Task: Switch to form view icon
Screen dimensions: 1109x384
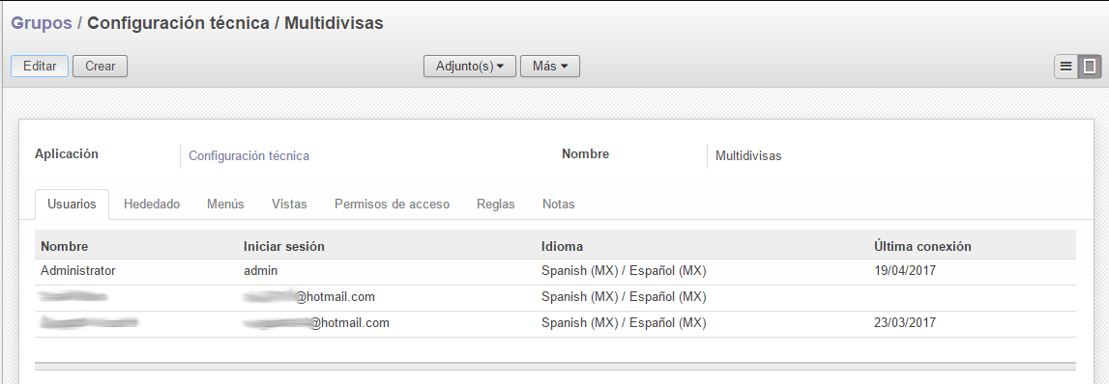Action: click(x=1090, y=67)
